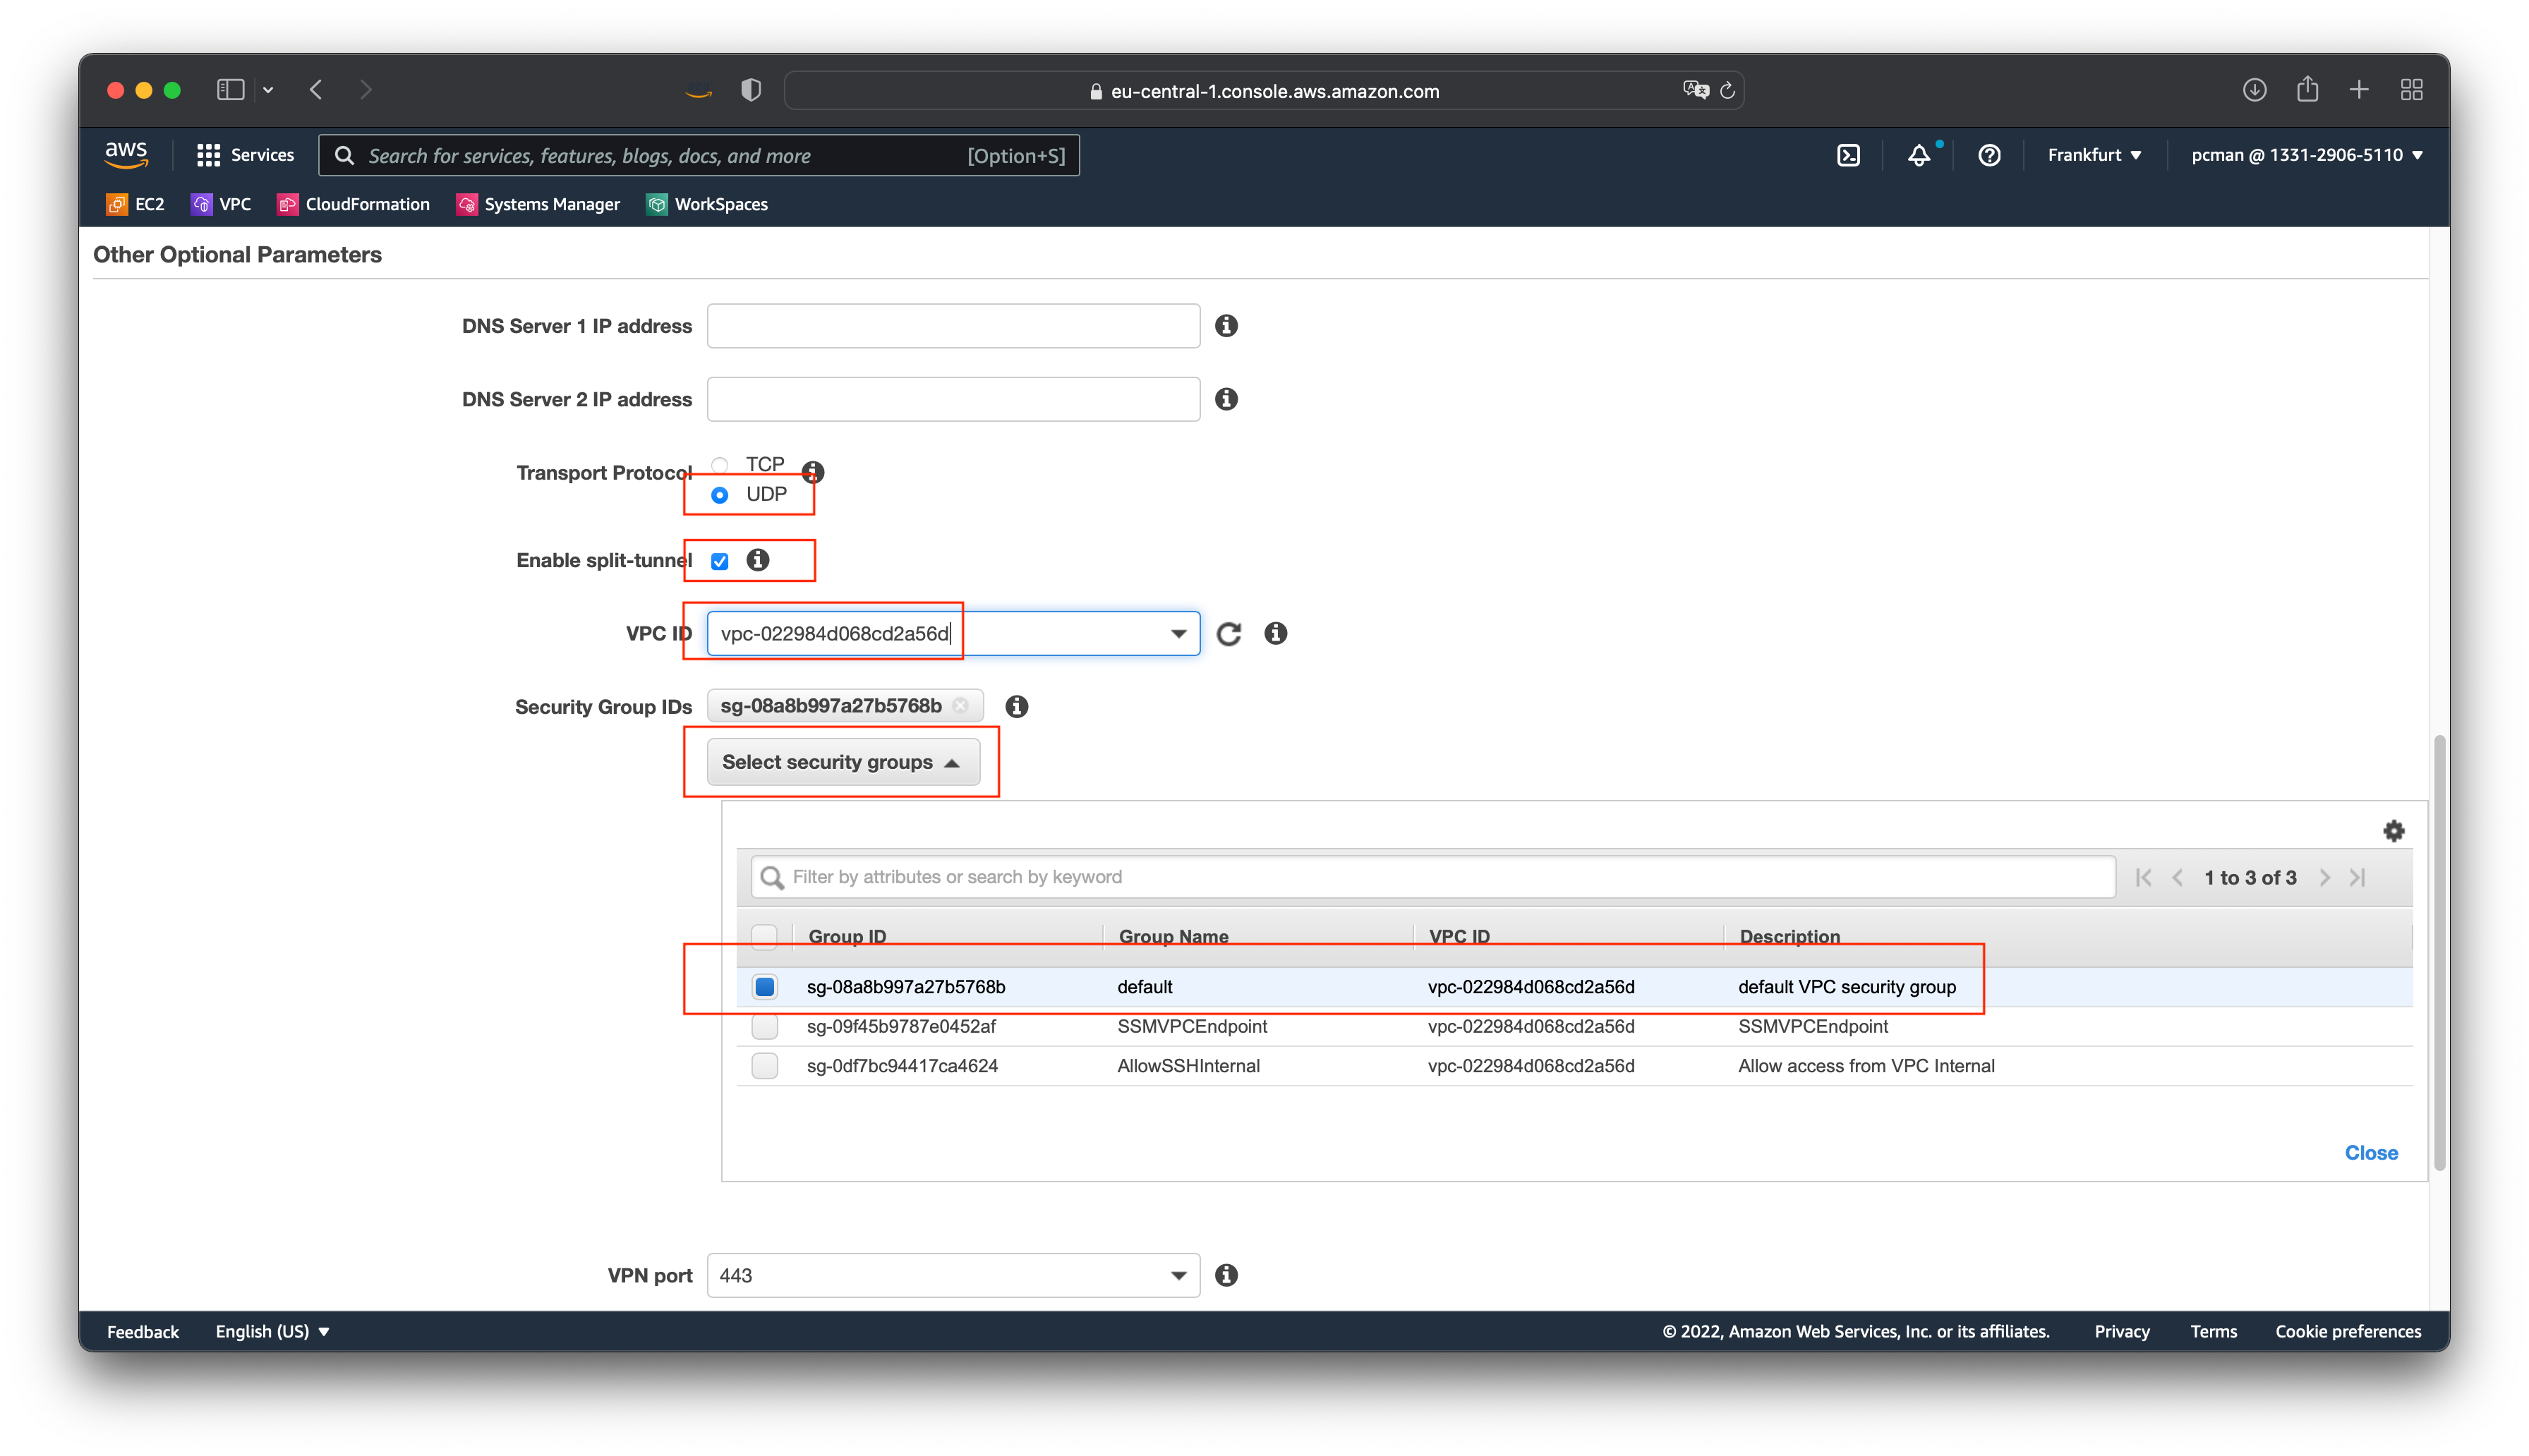Open a new Safari tab

tap(2359, 90)
